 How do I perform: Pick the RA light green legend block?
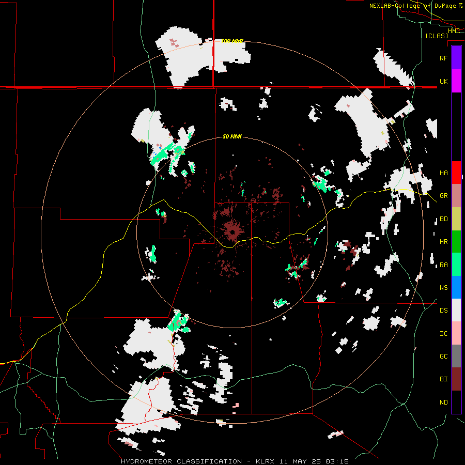[x=456, y=265]
